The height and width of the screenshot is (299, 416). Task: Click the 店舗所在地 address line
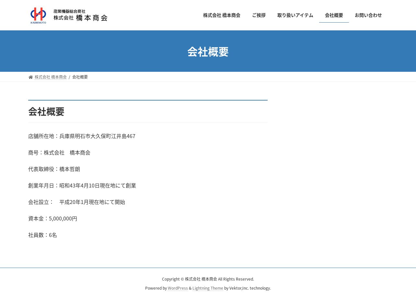coord(82,136)
